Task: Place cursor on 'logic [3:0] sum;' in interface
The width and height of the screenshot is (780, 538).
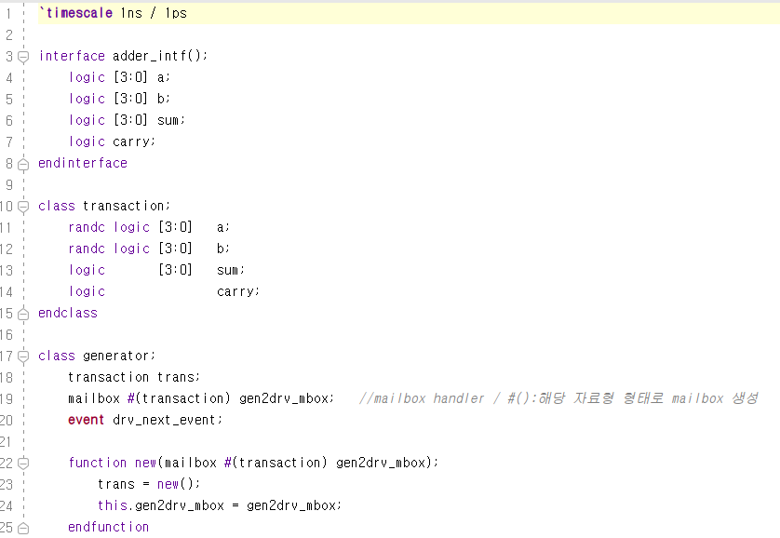Action: [x=127, y=120]
